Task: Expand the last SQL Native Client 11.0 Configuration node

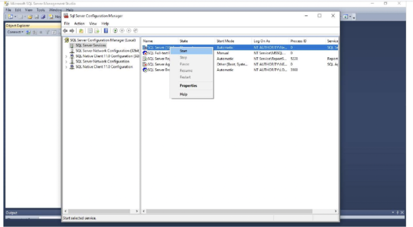Action: click(66, 67)
